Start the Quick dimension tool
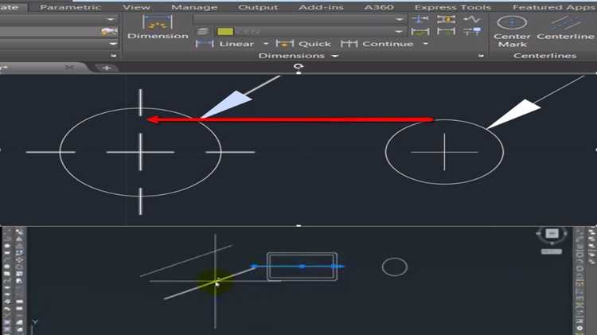 coord(303,44)
